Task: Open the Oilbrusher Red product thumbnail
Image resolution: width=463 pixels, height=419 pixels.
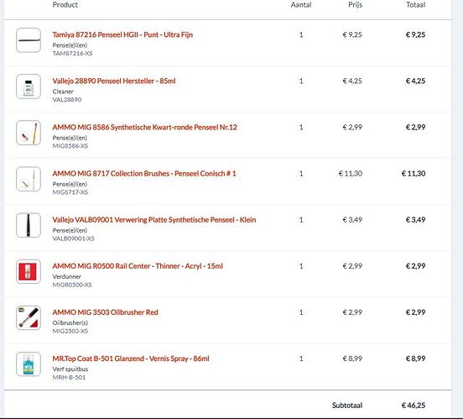Action: coord(29,318)
